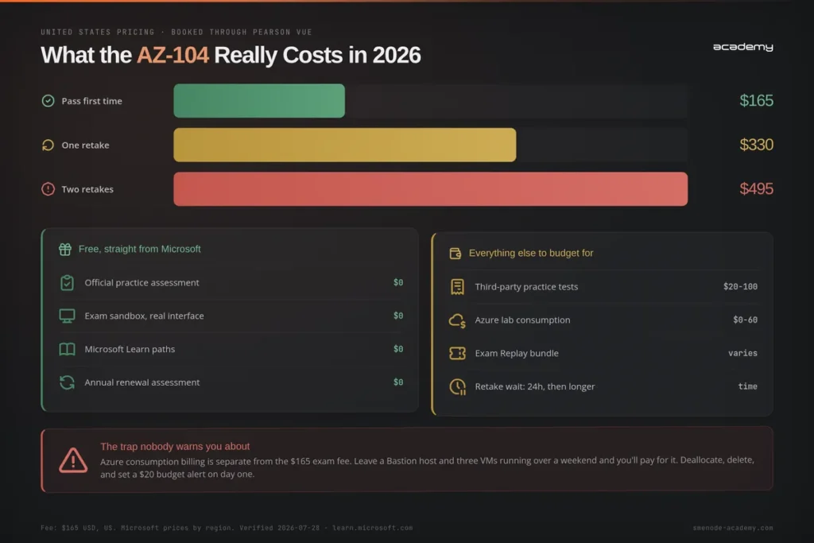Click the $0 for Exam sandbox

point(398,316)
